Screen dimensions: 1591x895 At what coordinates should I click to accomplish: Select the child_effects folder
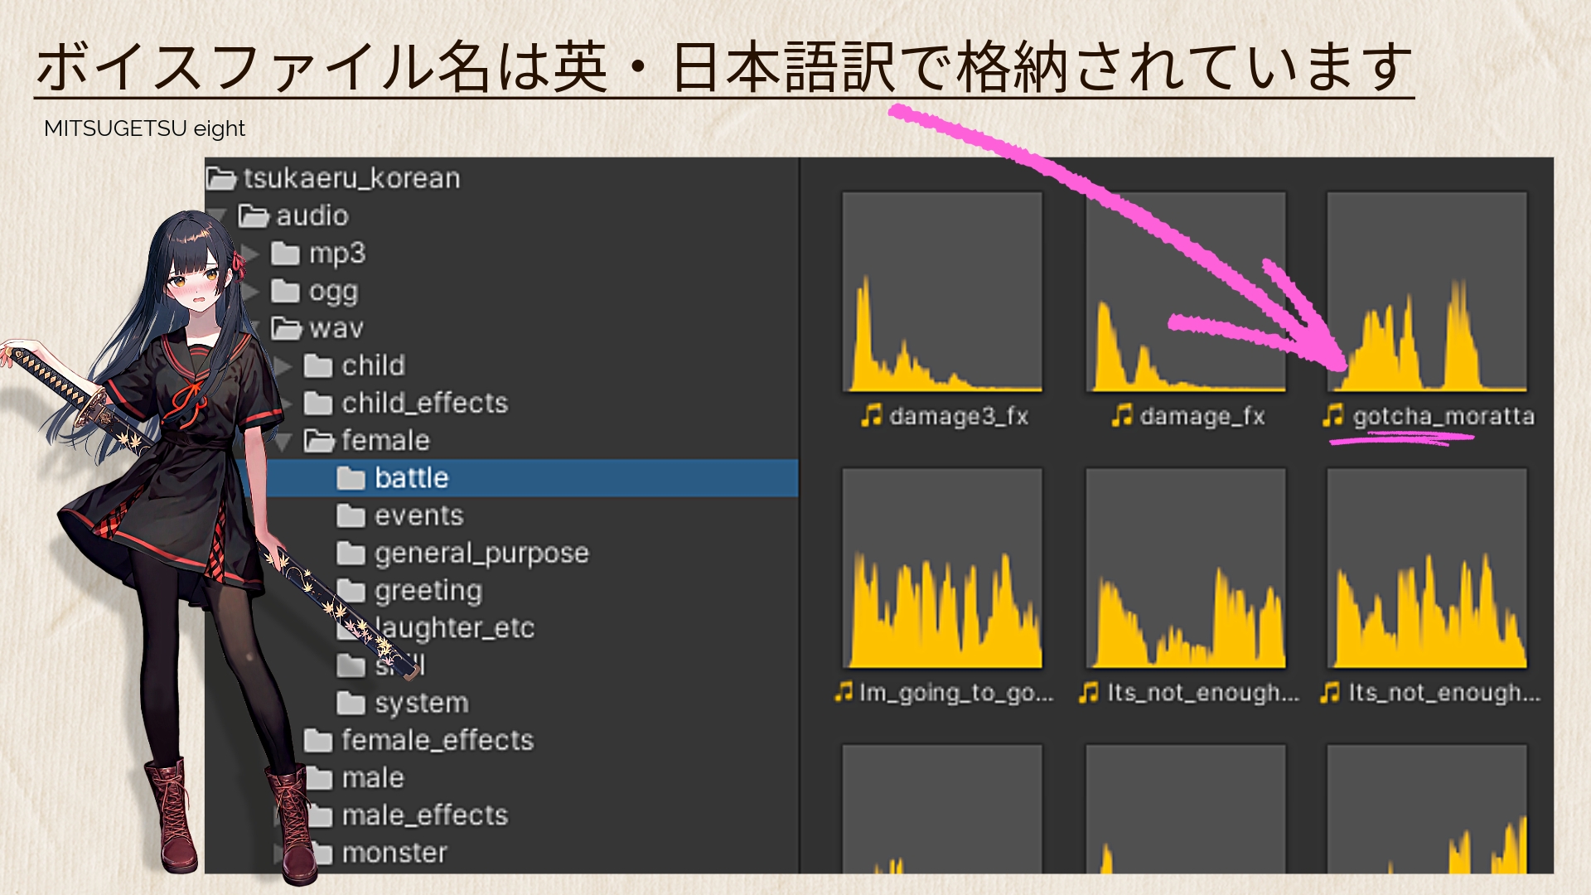point(424,404)
